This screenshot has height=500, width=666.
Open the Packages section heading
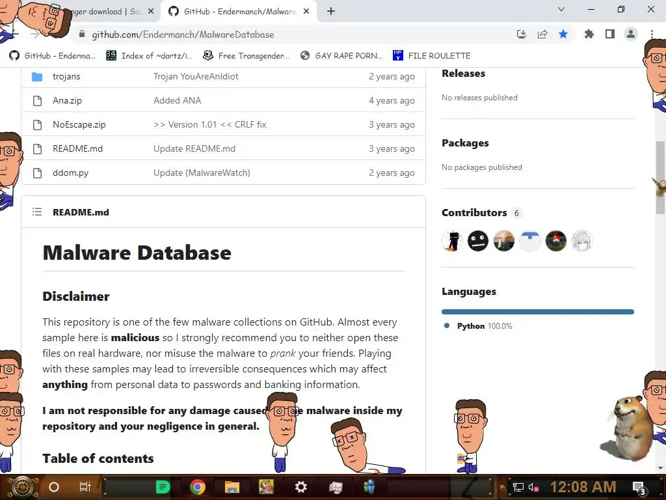tap(465, 143)
